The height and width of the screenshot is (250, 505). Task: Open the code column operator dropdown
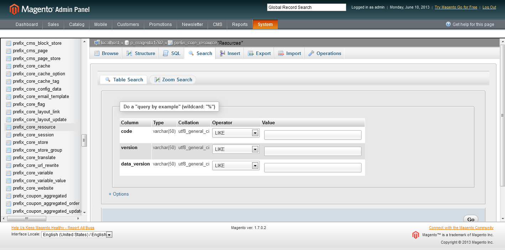[x=236, y=133]
